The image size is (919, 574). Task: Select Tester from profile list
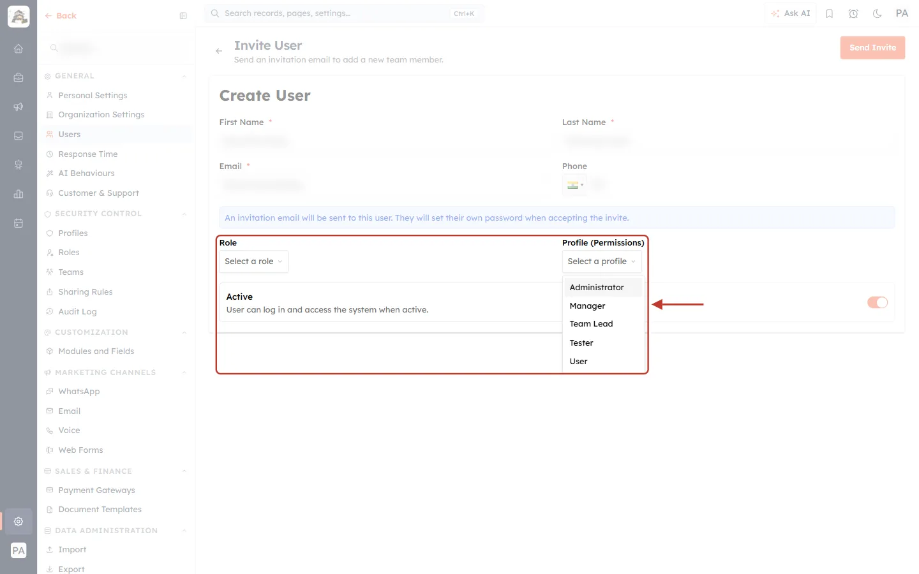(x=602, y=343)
